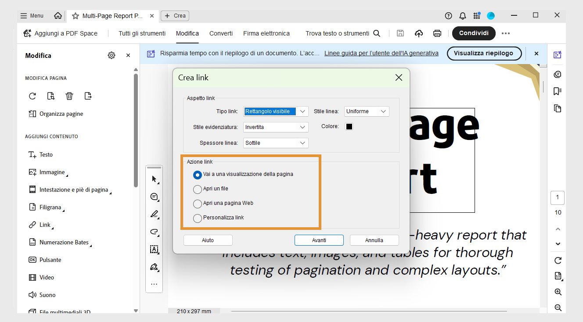Enable the 'Apri un file' link action
The height and width of the screenshot is (322, 583).
pos(198,189)
